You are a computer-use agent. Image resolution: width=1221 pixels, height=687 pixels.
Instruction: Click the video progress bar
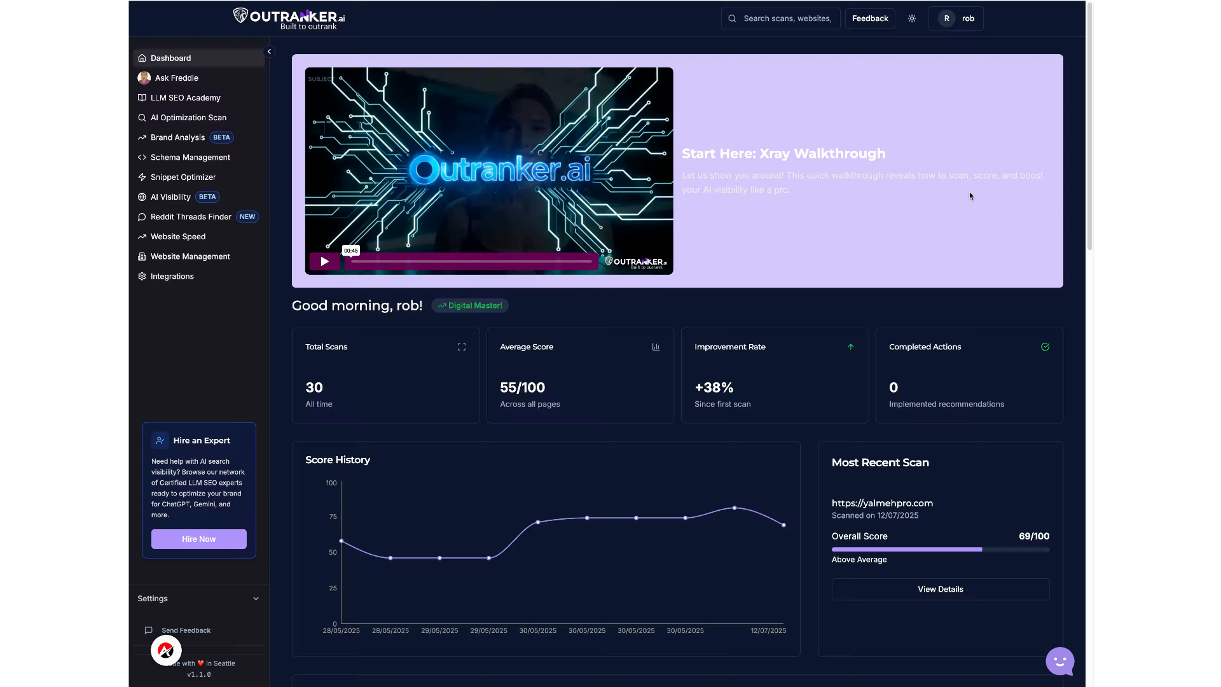(471, 261)
